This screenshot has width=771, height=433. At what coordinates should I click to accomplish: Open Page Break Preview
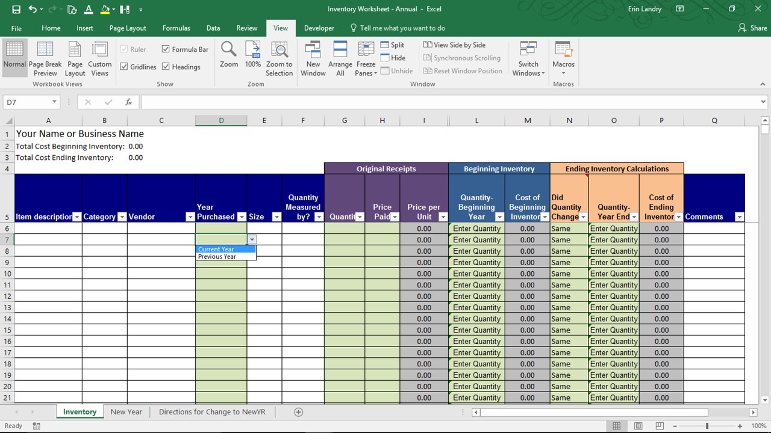(45, 58)
